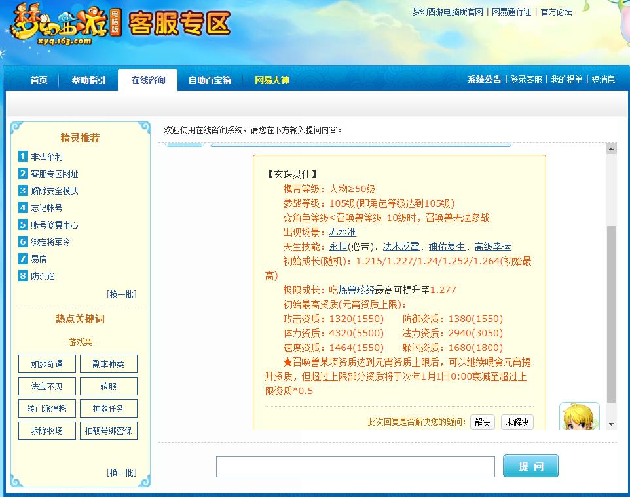The image size is (630, 497).
Task: Click the 转服 keyword button
Action: click(x=109, y=386)
